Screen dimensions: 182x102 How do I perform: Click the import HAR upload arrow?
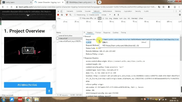point(115,15)
